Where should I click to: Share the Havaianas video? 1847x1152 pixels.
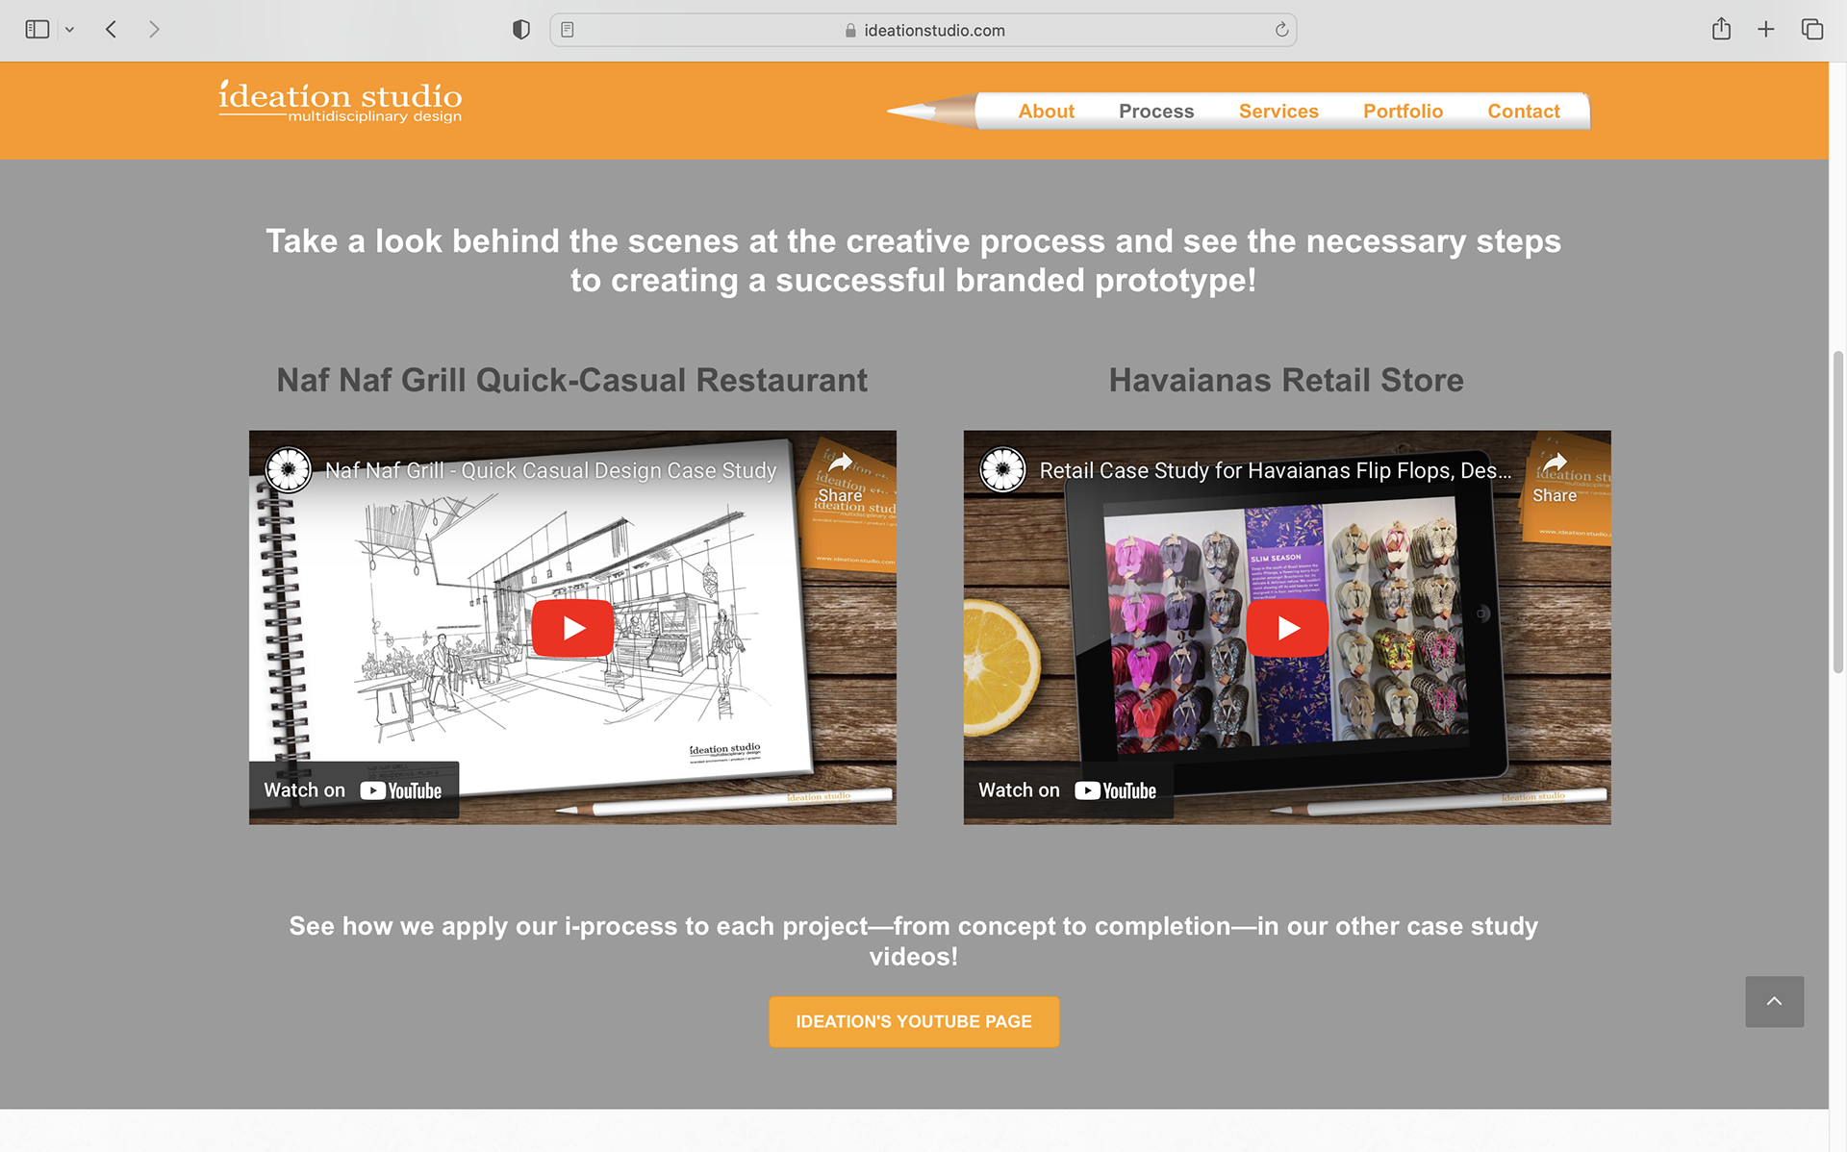pyautogui.click(x=1555, y=477)
